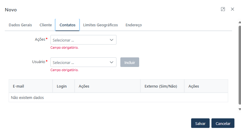Switch to the Cliente tab

(46, 25)
